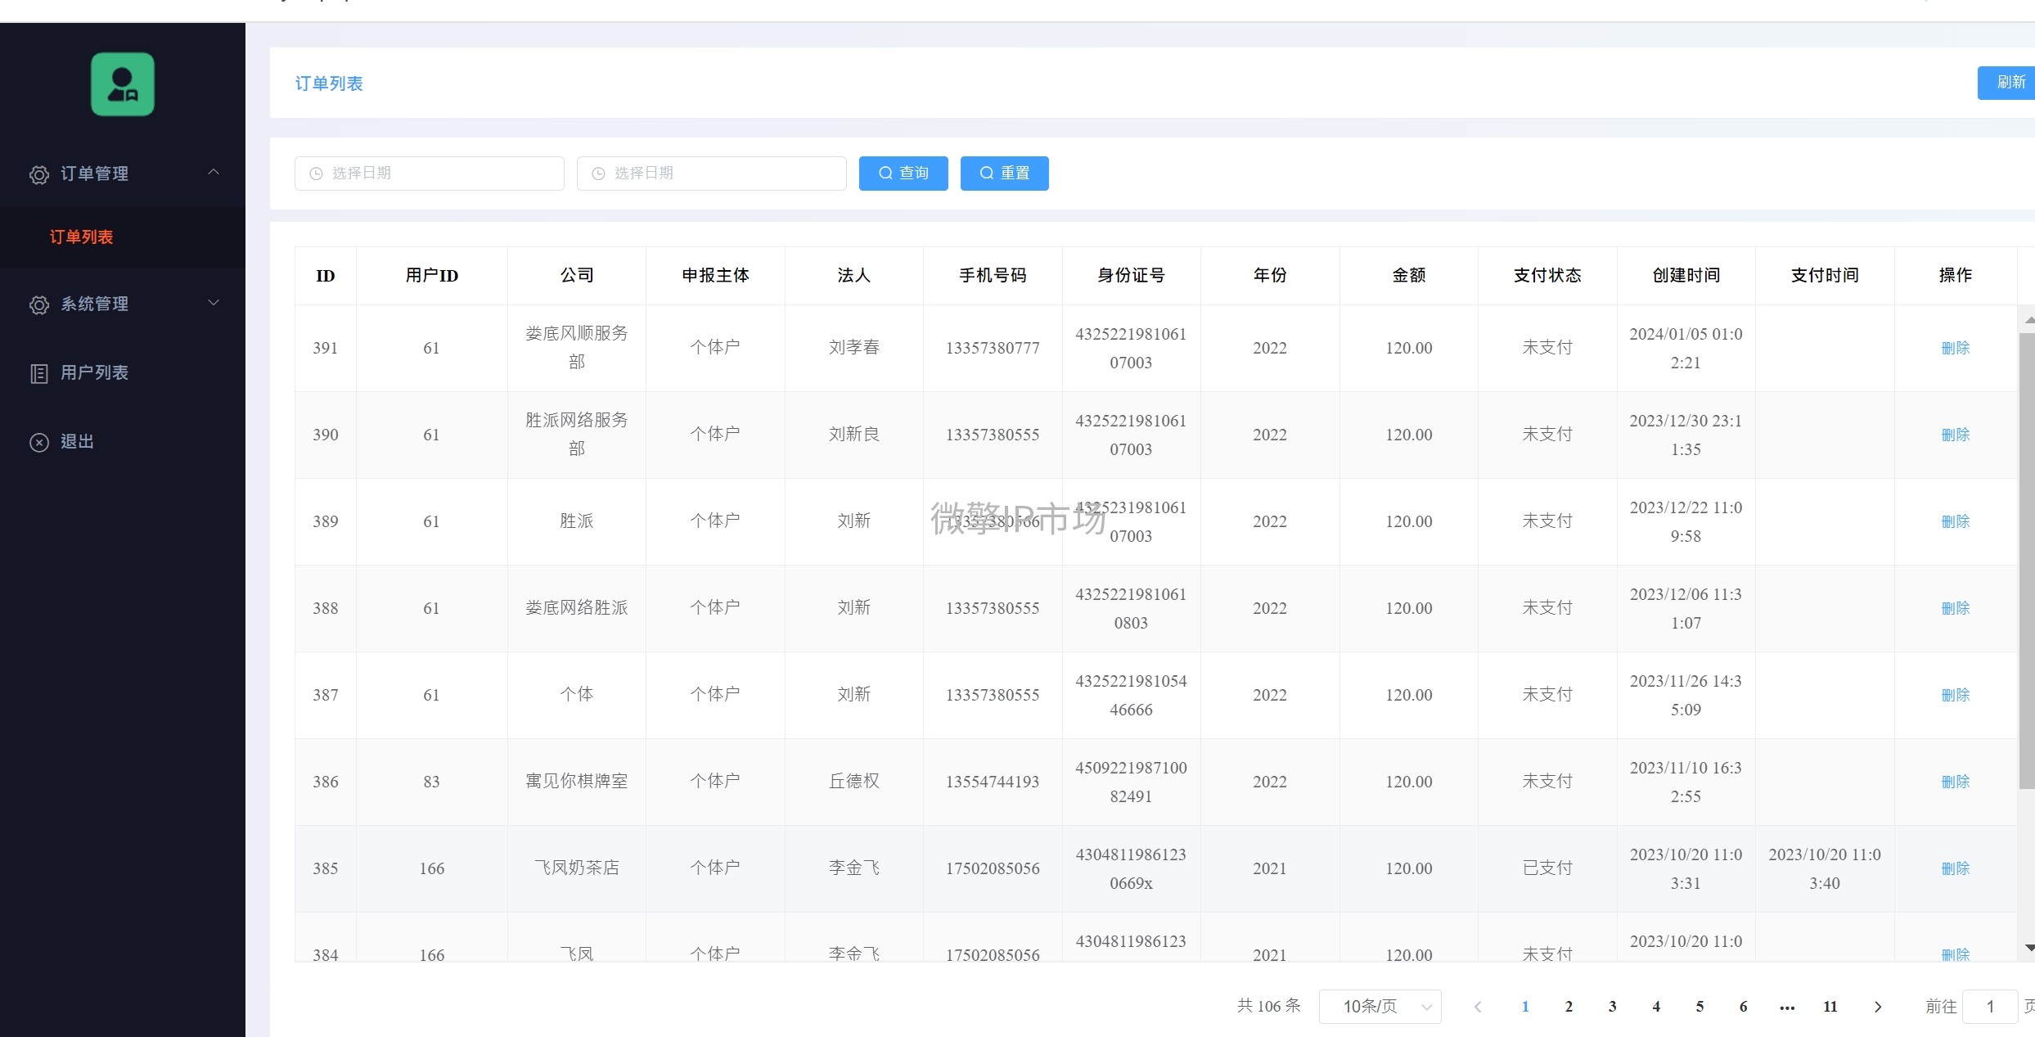Screen dimensions: 2035x1037
Task: Delete order 387 via 删除 link
Action: coord(1956,695)
